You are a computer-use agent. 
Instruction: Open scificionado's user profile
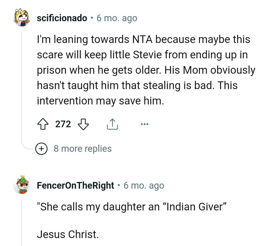coord(62,18)
